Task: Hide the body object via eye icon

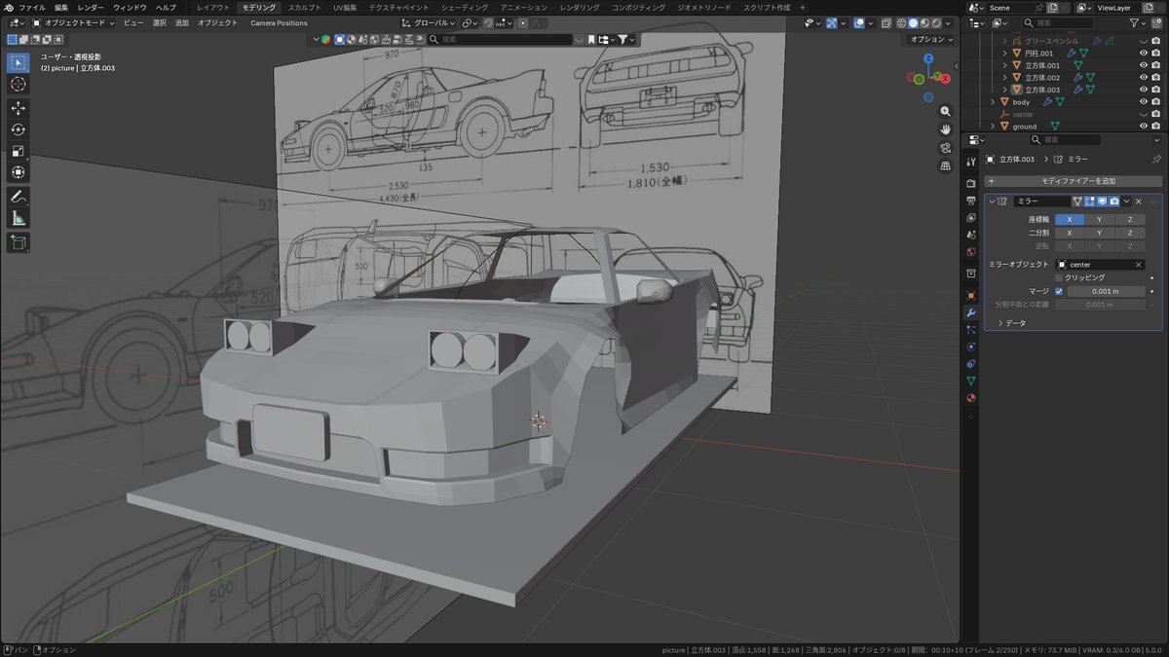Action: [x=1144, y=101]
